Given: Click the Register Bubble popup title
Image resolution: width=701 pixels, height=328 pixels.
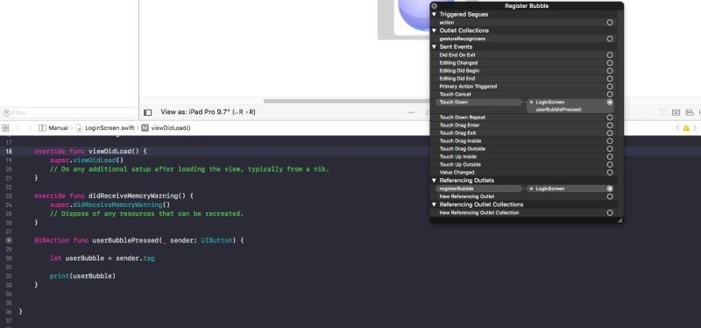Looking at the screenshot, I should 527,6.
